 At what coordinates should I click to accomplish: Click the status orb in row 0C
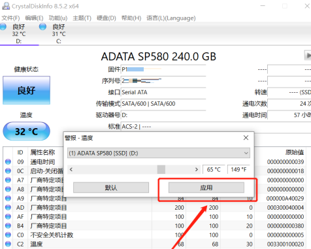(x=8, y=171)
